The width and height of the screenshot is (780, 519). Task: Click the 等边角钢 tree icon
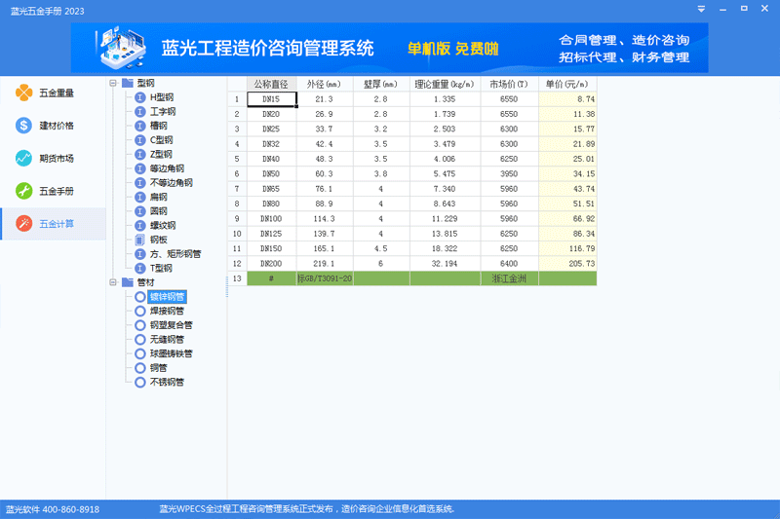click(140, 168)
